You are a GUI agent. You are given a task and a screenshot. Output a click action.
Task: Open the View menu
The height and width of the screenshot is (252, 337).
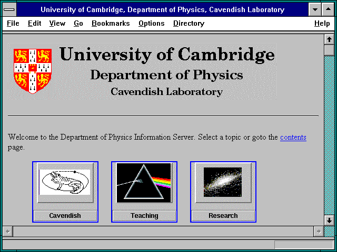coord(57,23)
